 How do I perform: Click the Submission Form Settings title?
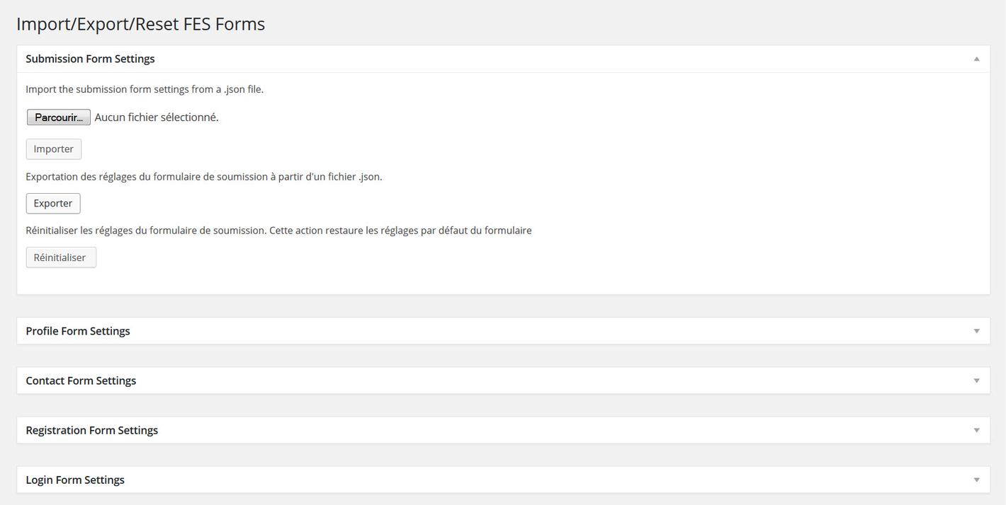click(x=90, y=59)
